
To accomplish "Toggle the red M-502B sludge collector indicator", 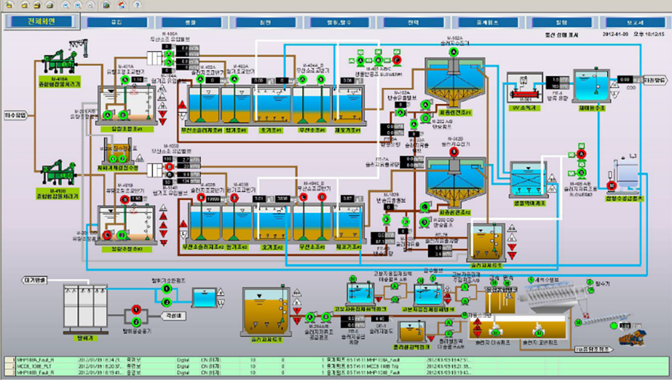I will click(x=454, y=152).
